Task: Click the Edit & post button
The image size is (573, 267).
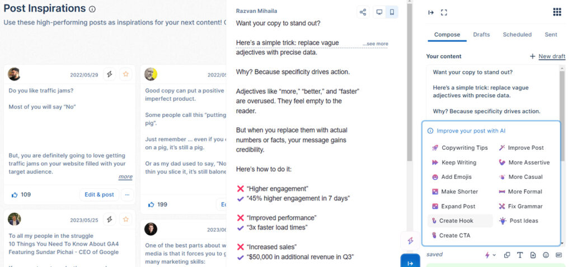Action: click(99, 195)
